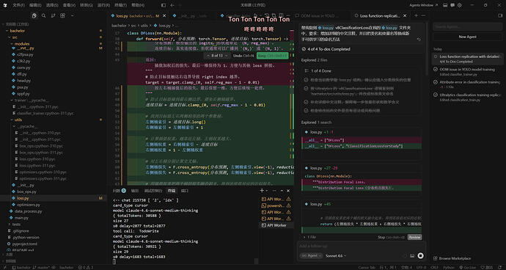506x270 pixels.
Task: Close the terminal panel with the X icon
Action: click(x=288, y=191)
